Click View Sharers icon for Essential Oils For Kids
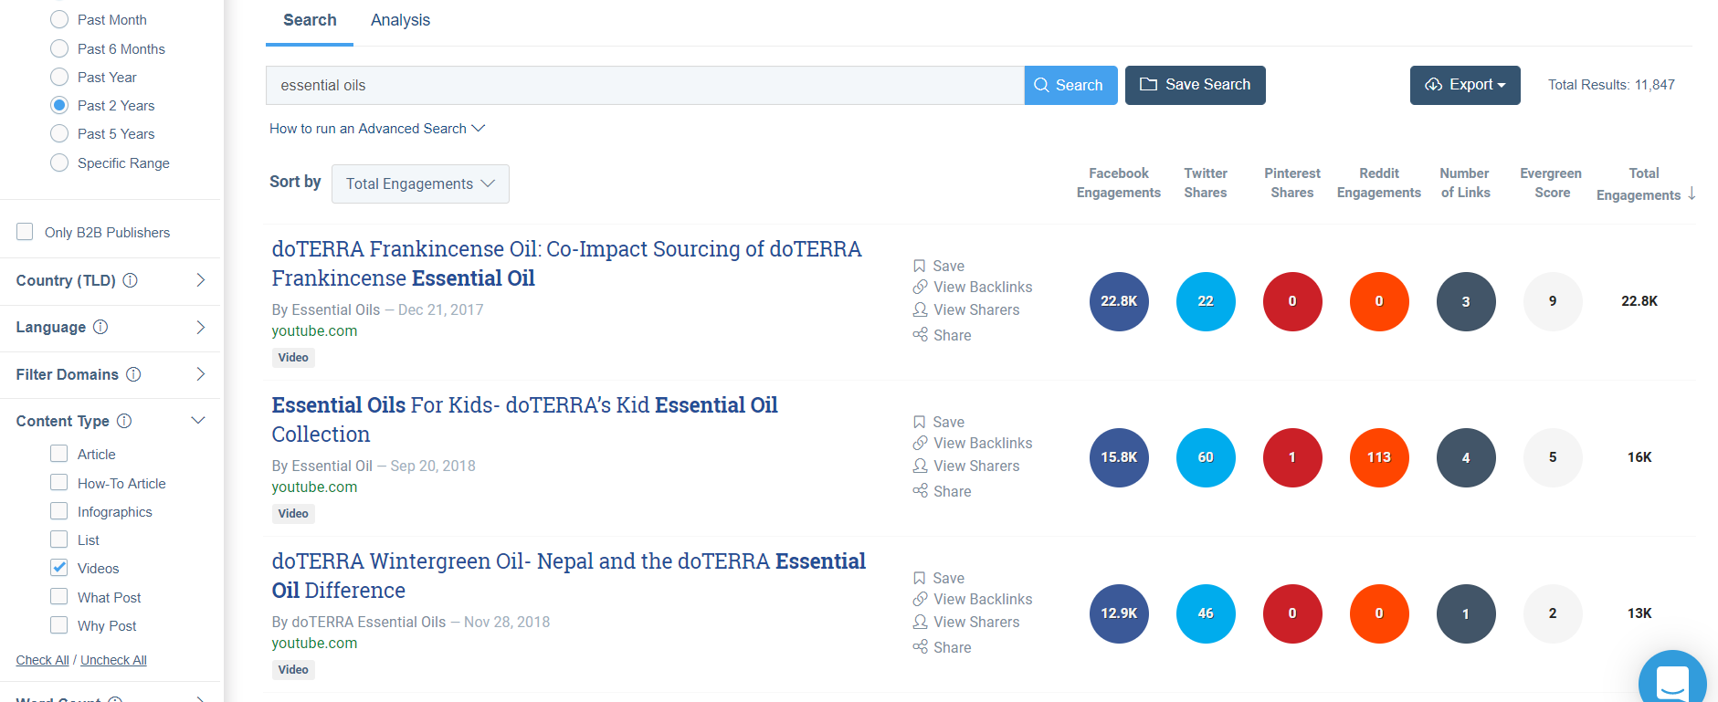The image size is (1718, 702). point(920,466)
